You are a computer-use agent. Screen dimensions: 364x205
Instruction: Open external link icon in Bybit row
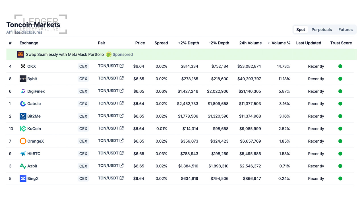click(x=122, y=78)
